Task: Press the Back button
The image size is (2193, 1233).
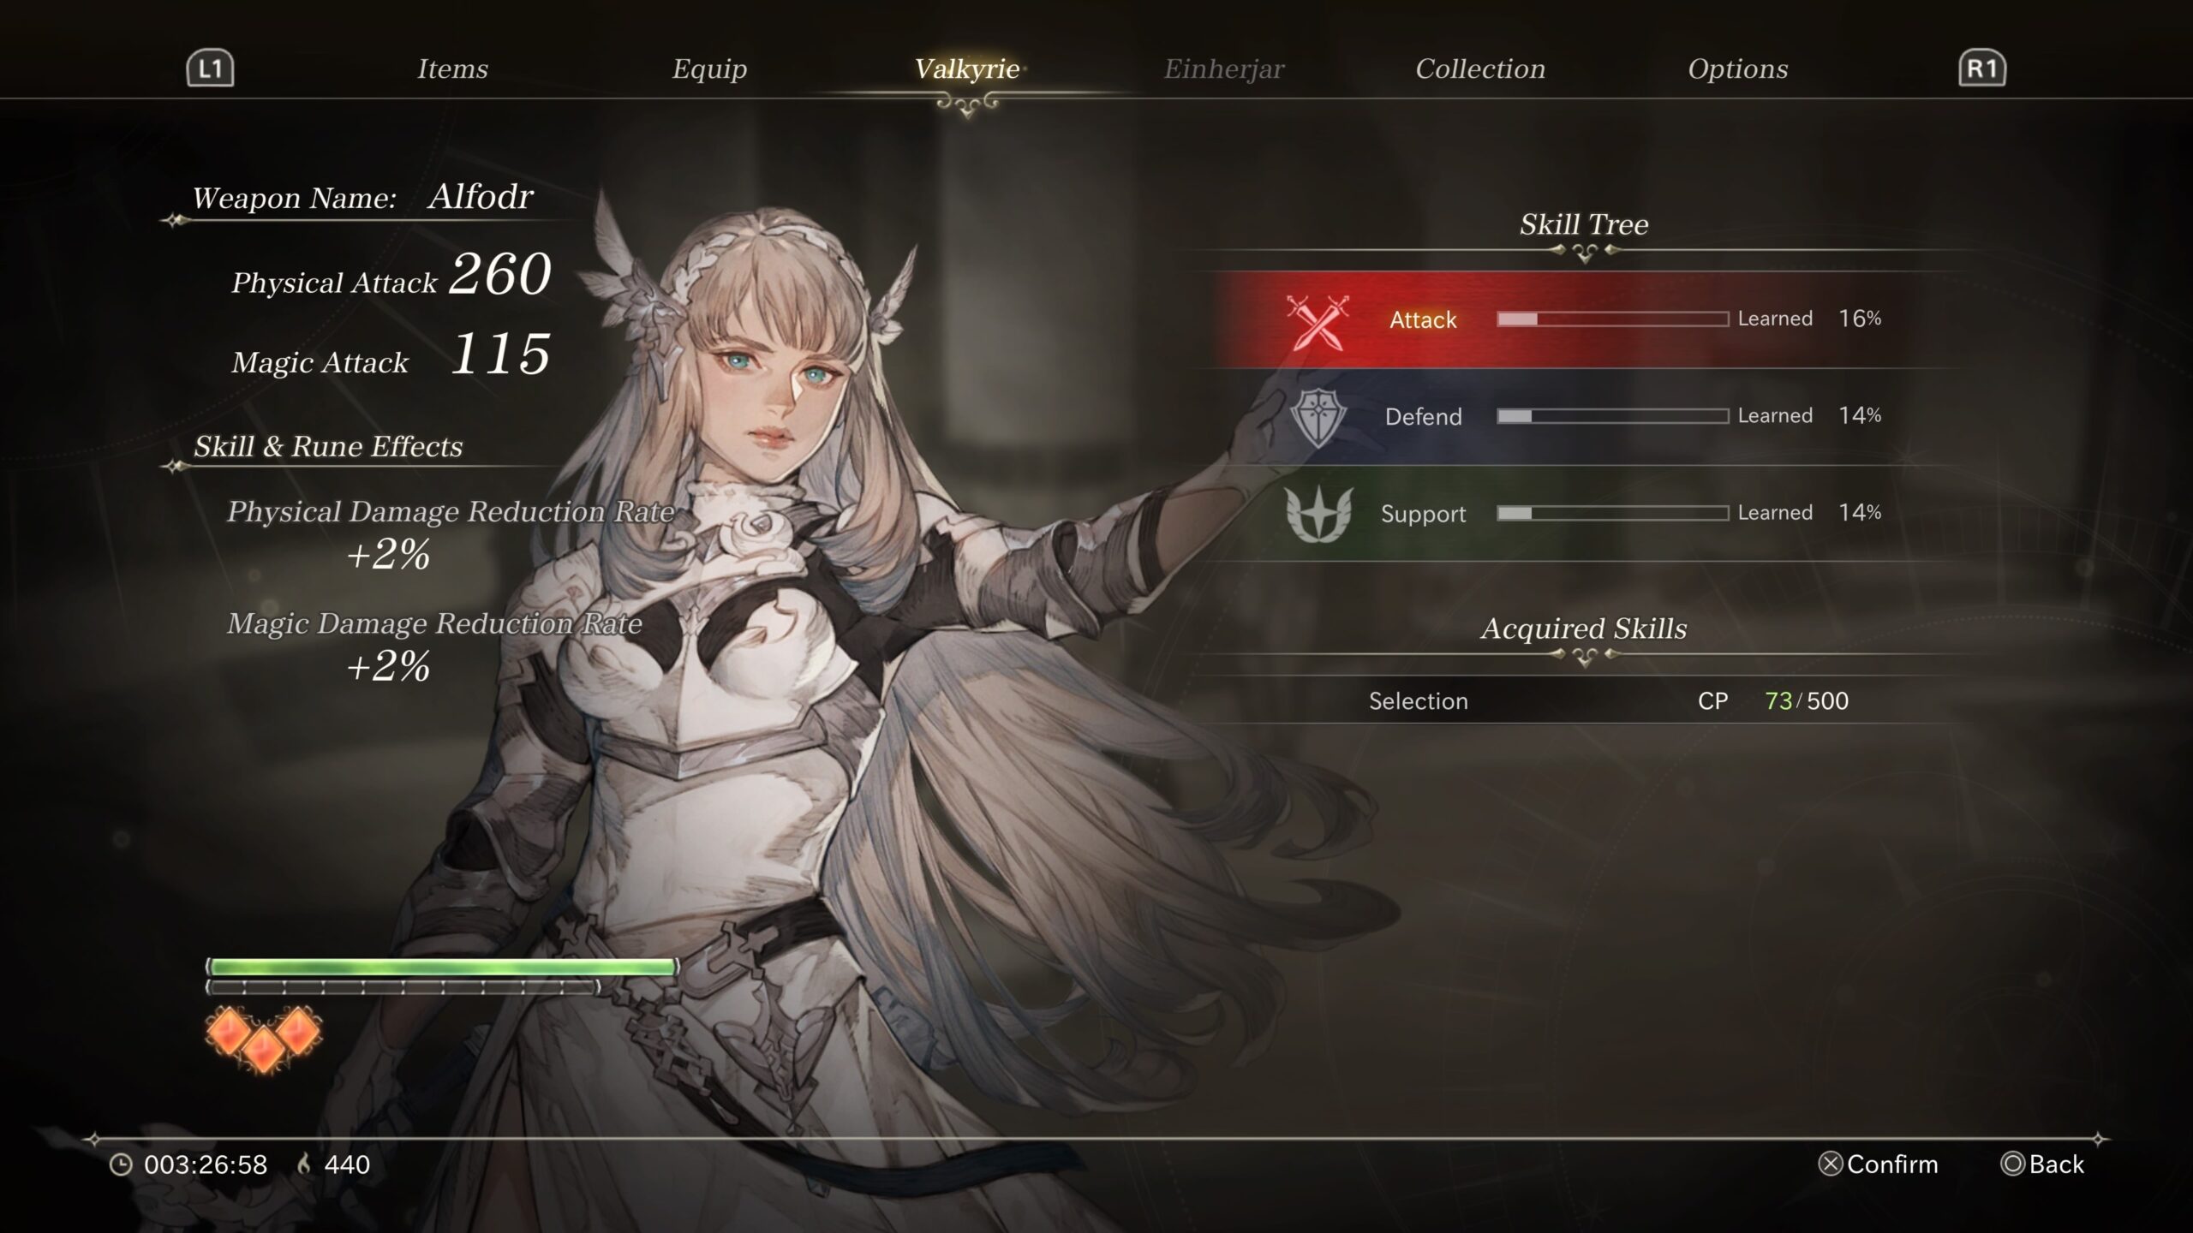Action: (2053, 1164)
